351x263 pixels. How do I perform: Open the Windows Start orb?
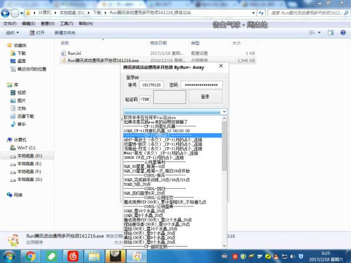[x=9, y=257]
